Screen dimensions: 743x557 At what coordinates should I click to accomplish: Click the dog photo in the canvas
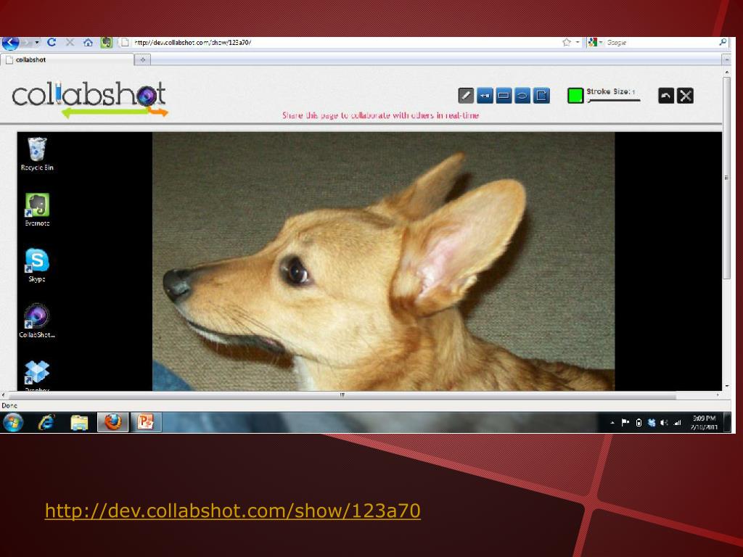pyautogui.click(x=383, y=261)
